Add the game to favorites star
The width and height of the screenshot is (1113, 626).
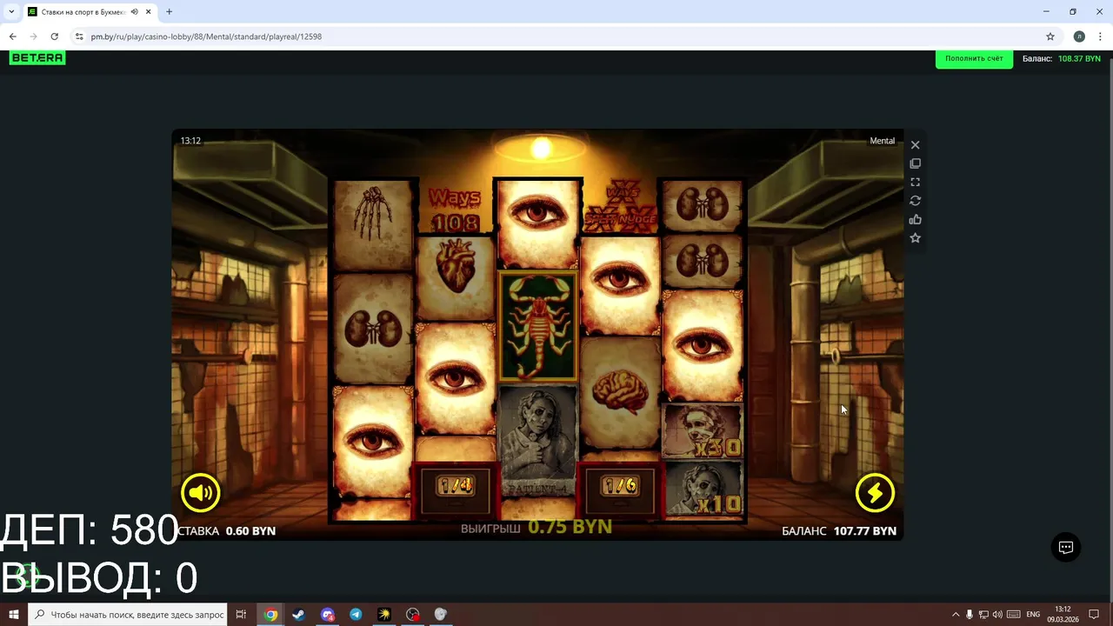coord(915,238)
